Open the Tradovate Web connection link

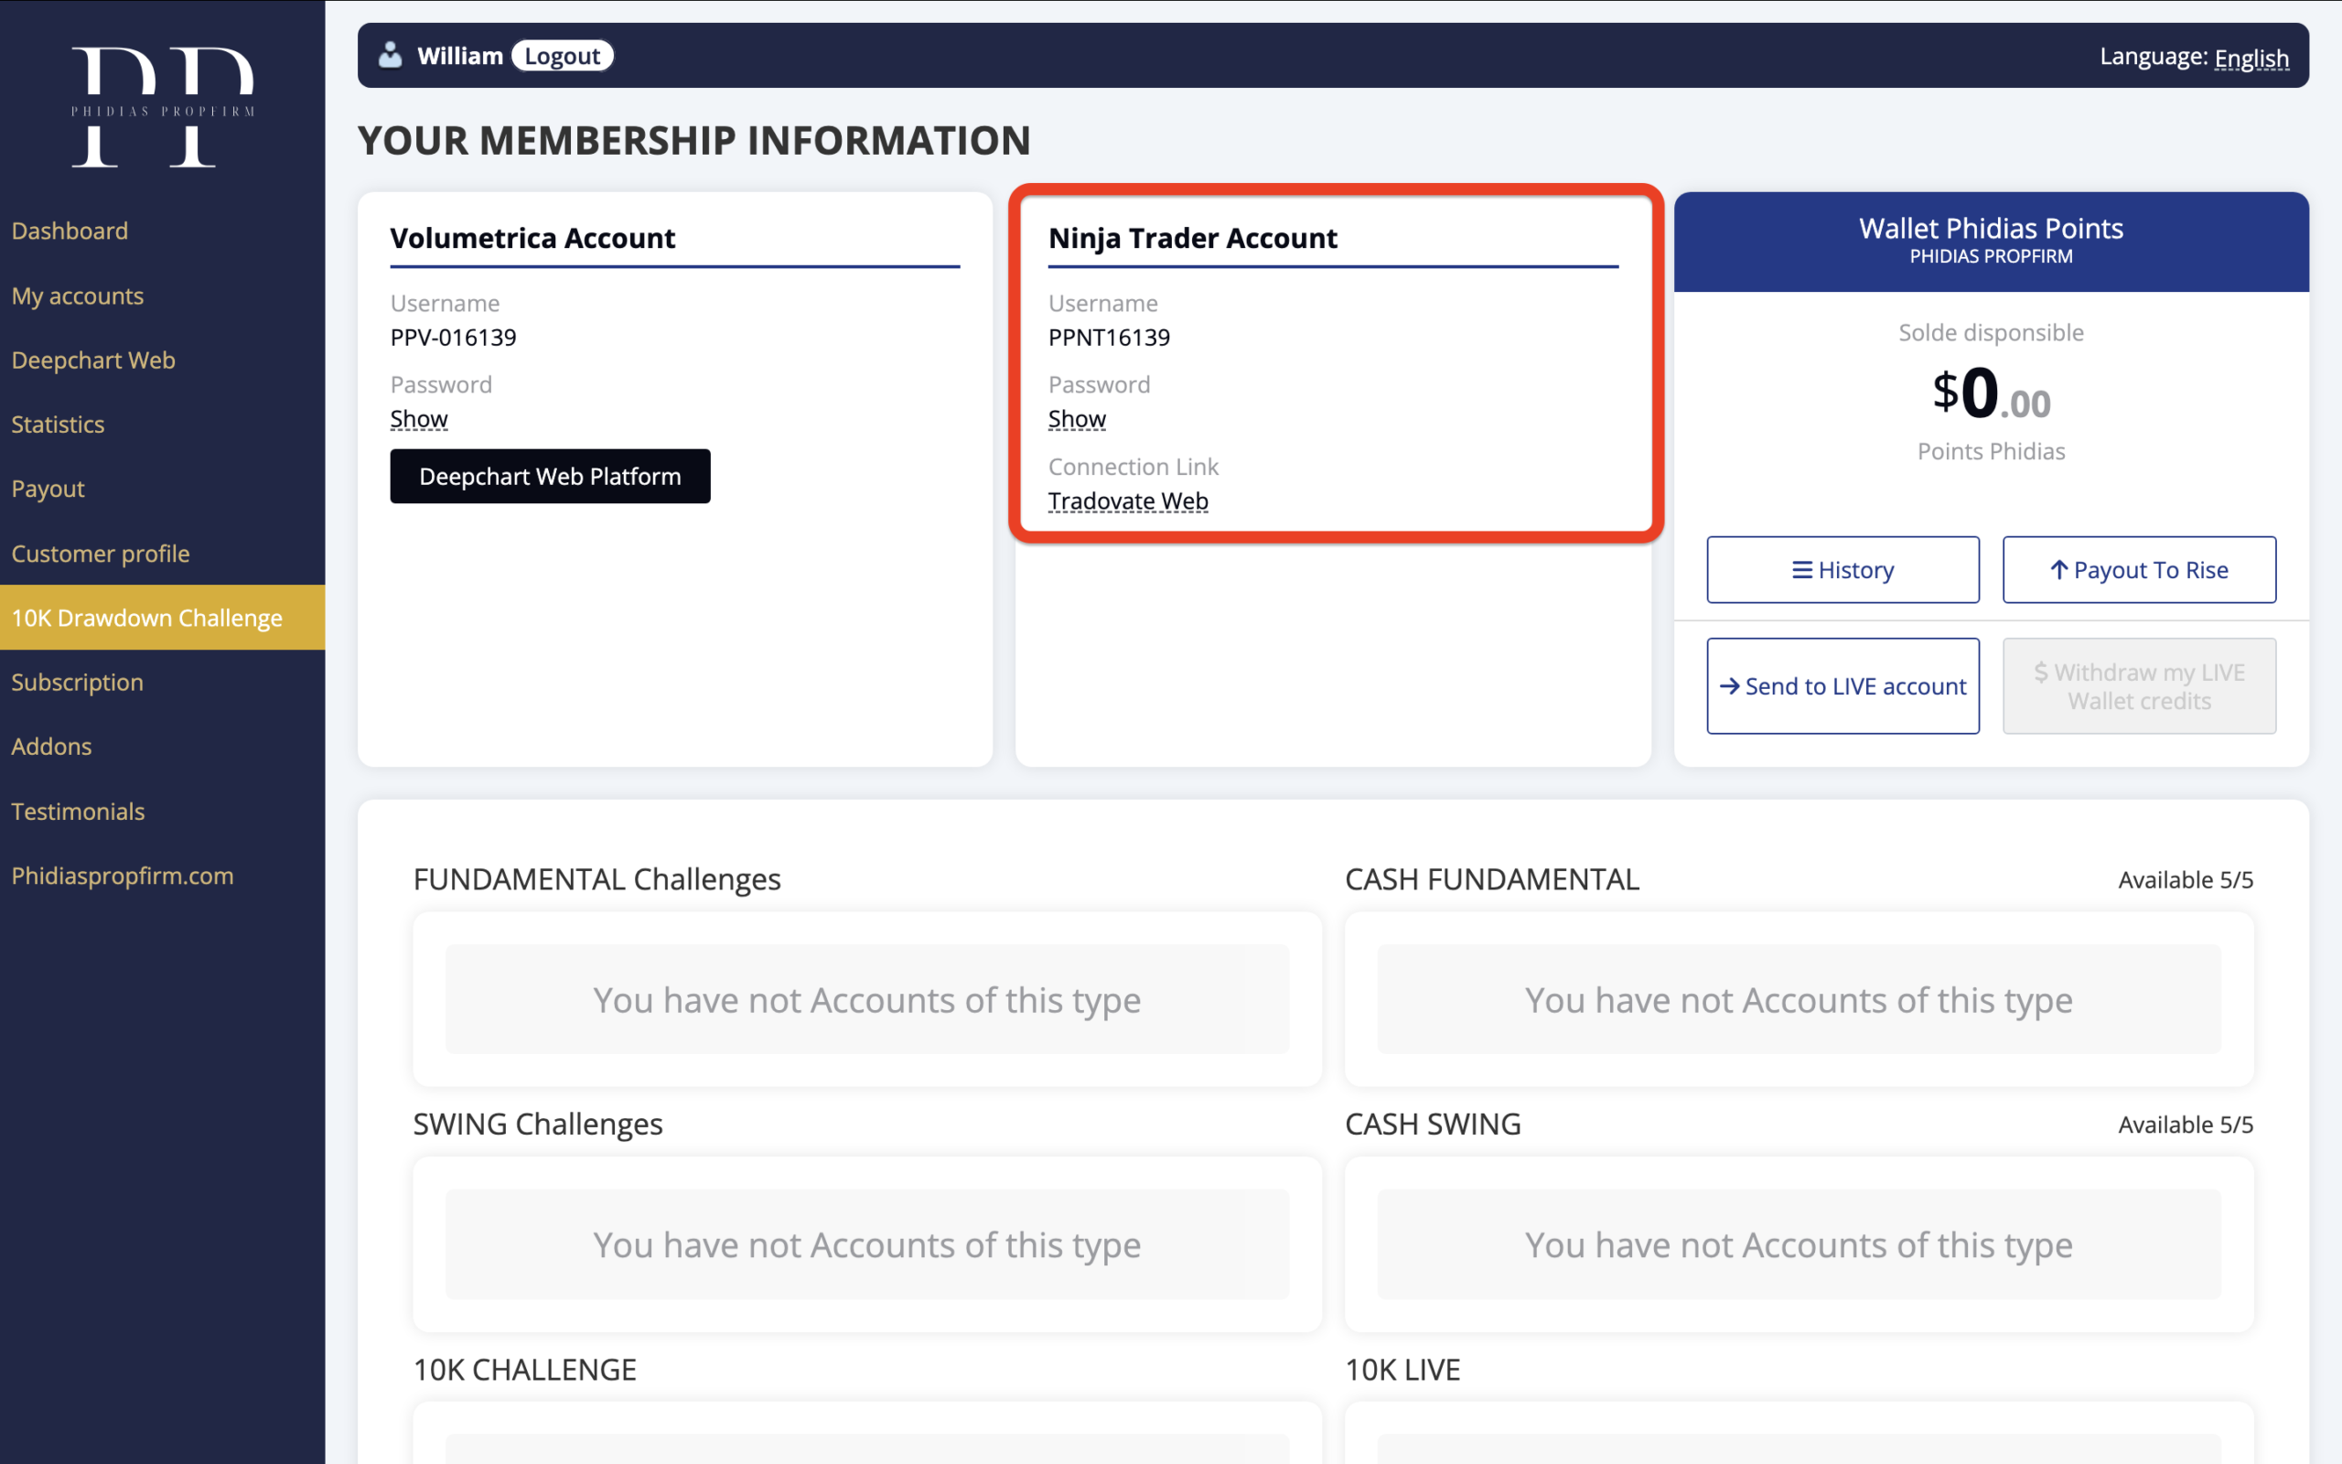(1128, 501)
